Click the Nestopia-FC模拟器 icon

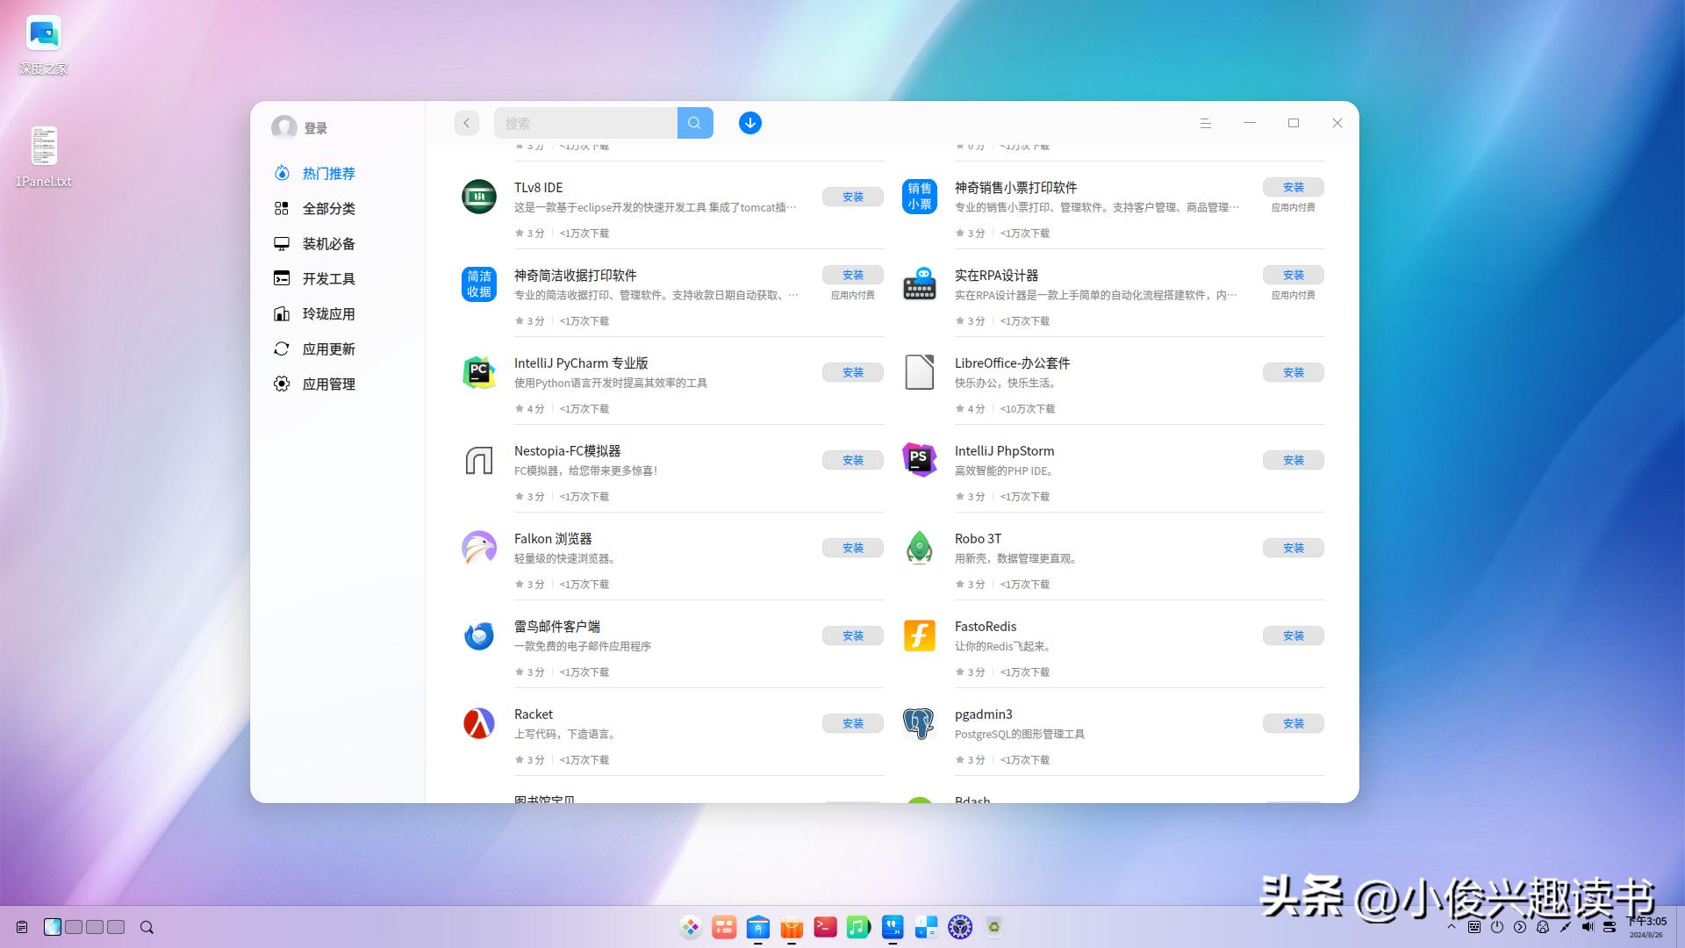[479, 460]
